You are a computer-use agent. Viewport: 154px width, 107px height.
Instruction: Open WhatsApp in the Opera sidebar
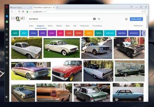pos(7,22)
